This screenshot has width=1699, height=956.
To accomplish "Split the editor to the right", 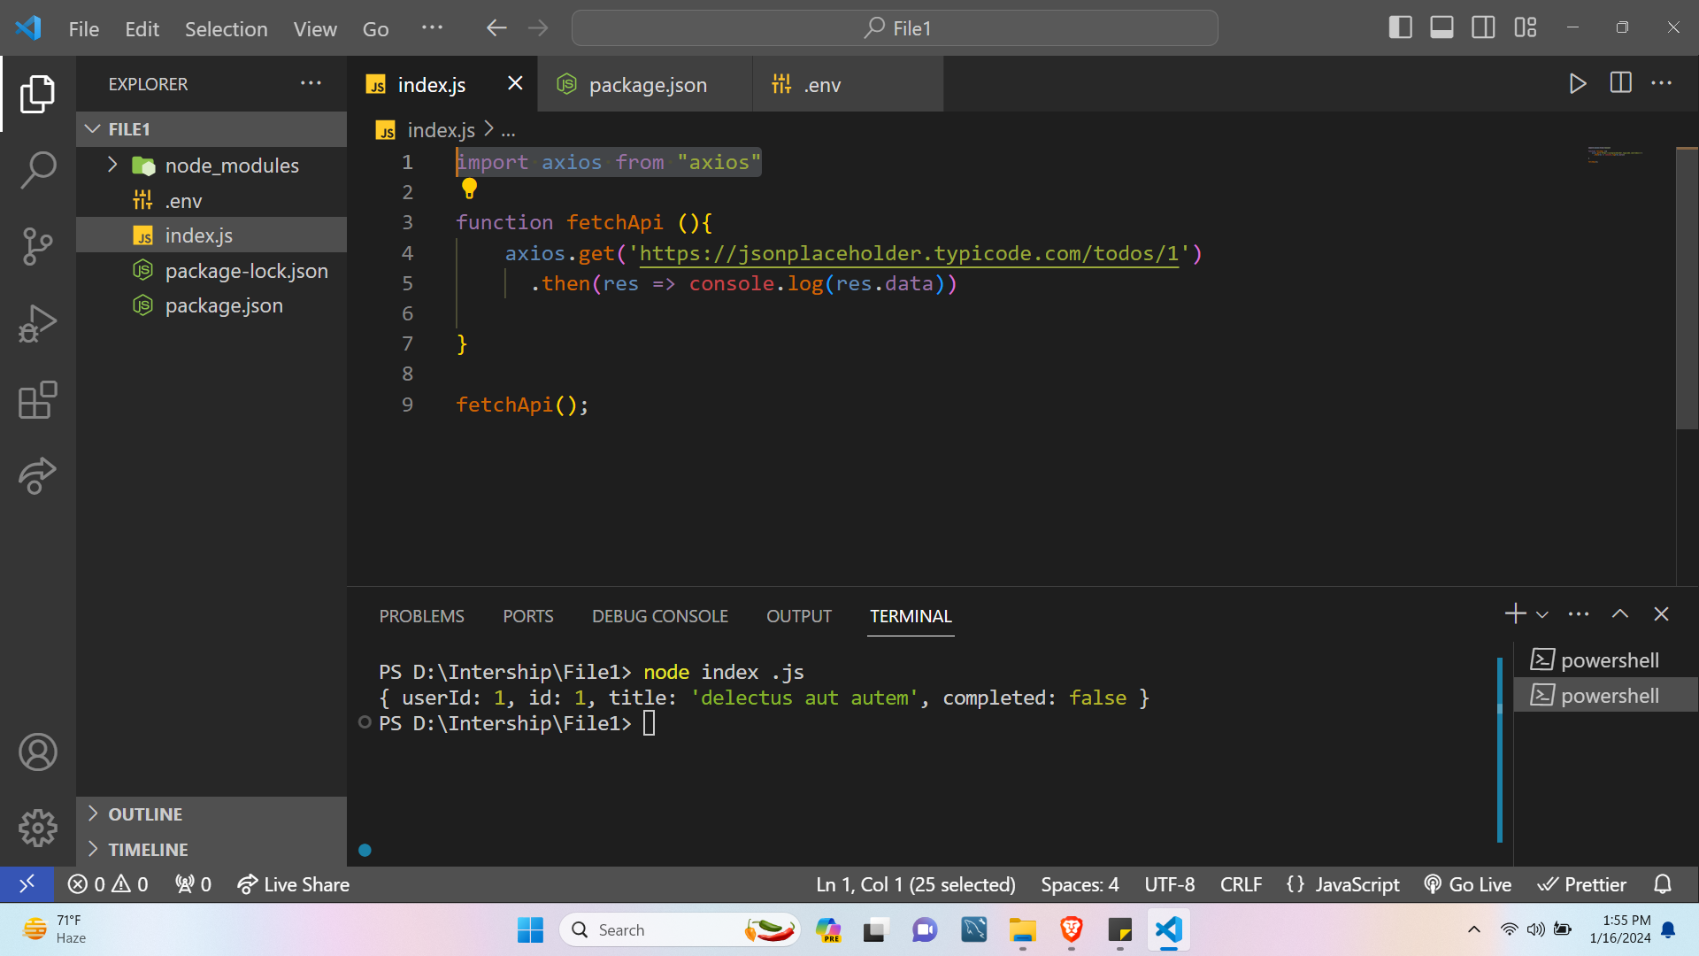I will pos(1620,84).
